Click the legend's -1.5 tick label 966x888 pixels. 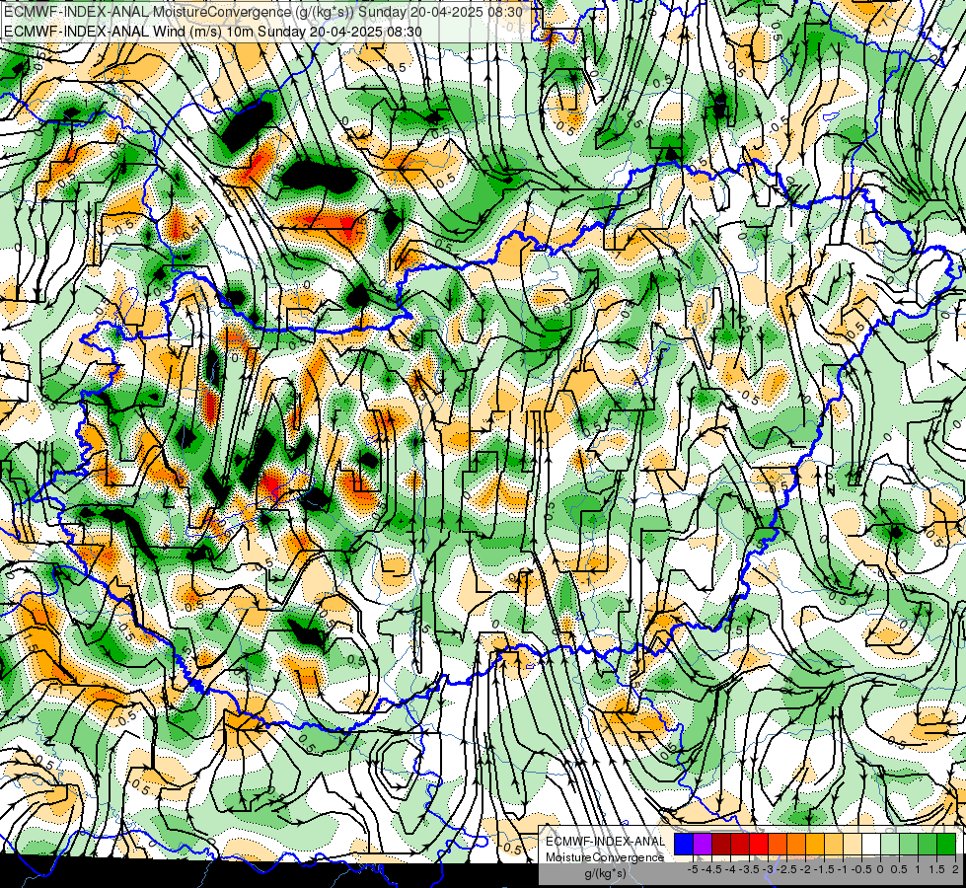tap(824, 869)
